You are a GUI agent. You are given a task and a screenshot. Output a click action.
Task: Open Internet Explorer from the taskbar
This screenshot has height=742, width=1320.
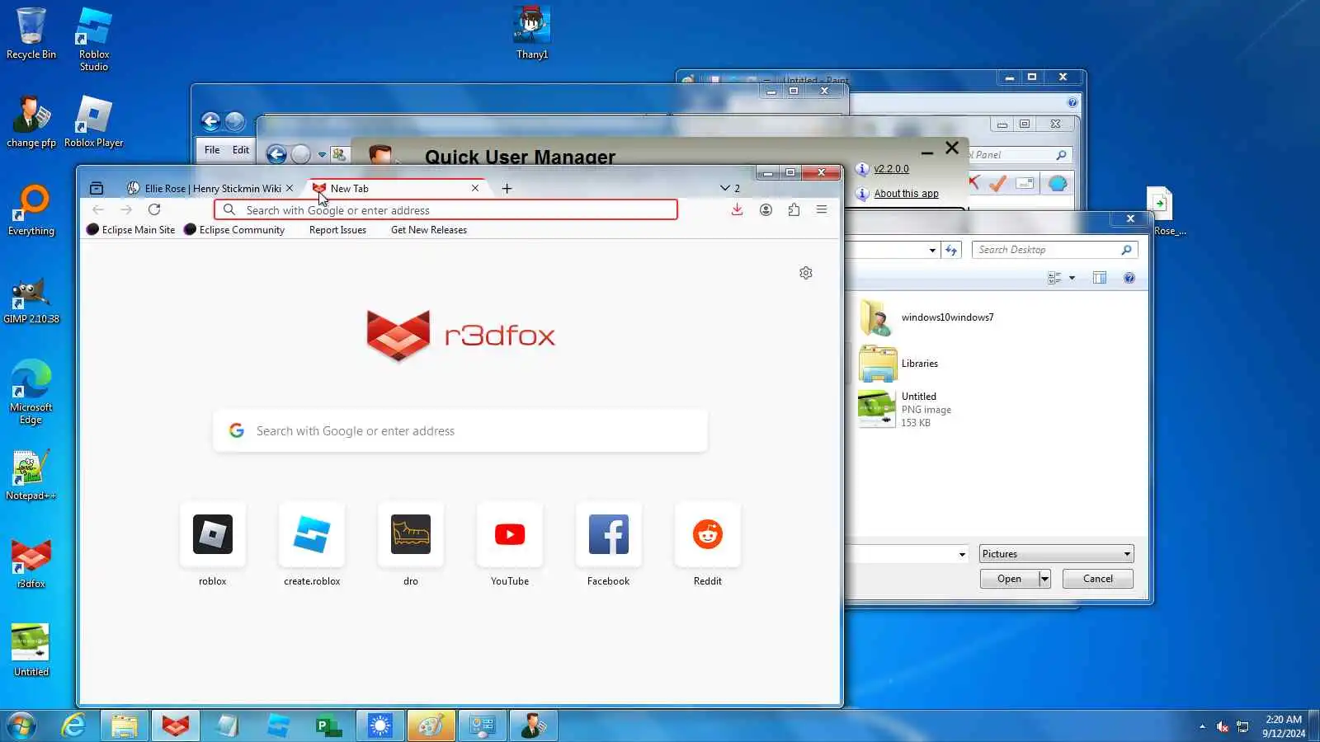[74, 726]
